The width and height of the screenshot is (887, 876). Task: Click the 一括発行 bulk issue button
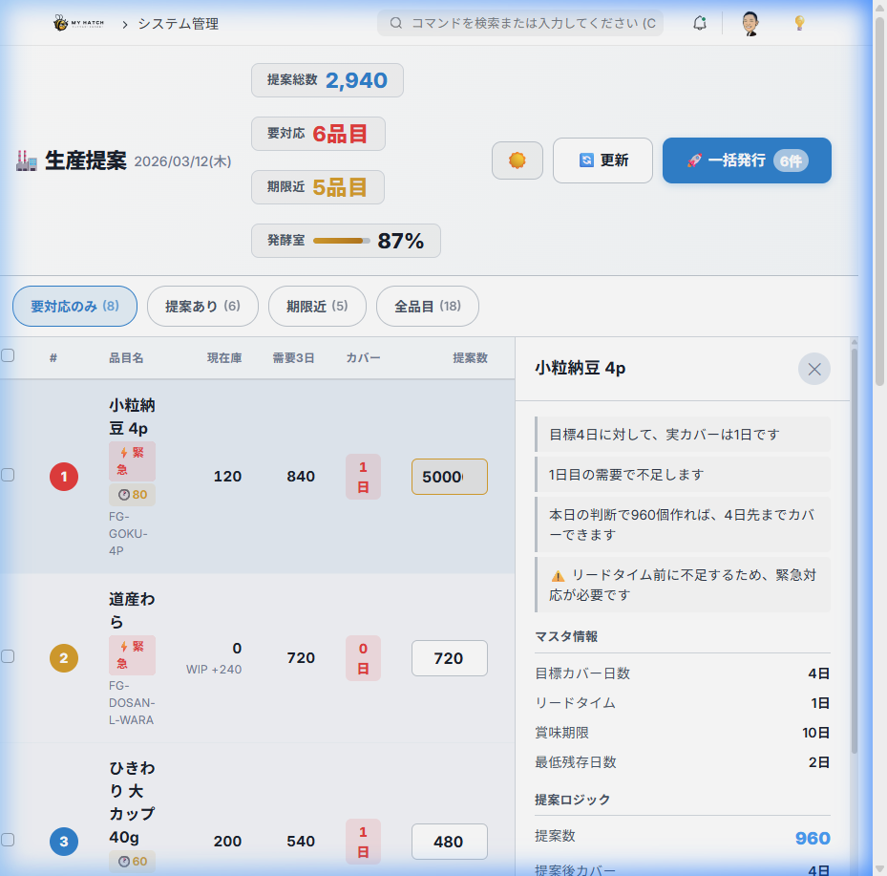747,160
